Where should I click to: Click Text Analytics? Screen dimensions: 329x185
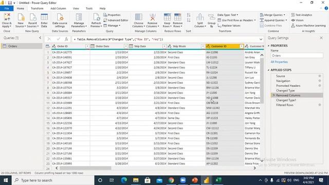[302, 15]
